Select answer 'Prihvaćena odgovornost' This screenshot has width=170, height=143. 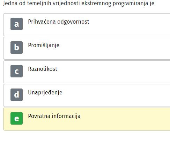coord(59,22)
